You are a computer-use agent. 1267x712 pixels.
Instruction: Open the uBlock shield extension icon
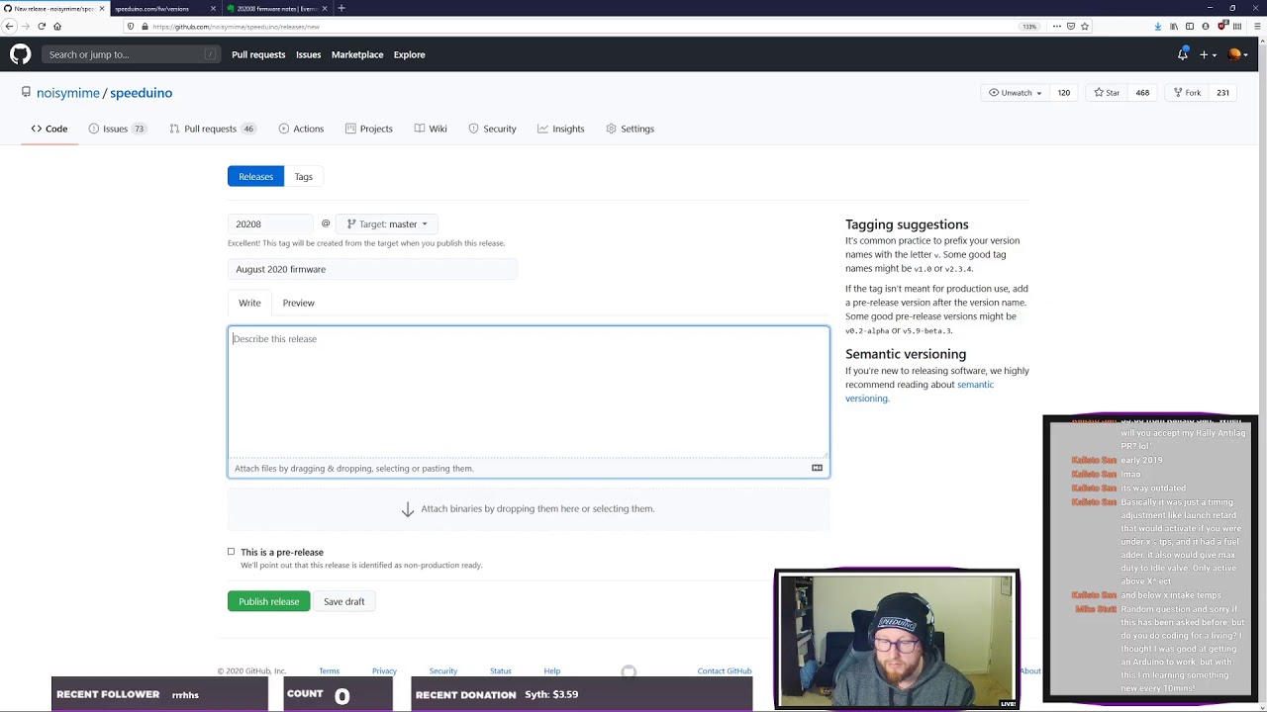[x=1221, y=27]
